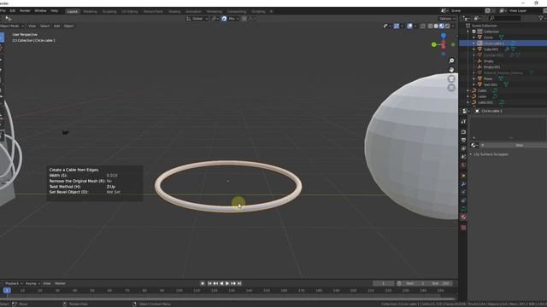Click the green Y axis on navigation gizmo
The height and width of the screenshot is (307, 547).
[433, 44]
